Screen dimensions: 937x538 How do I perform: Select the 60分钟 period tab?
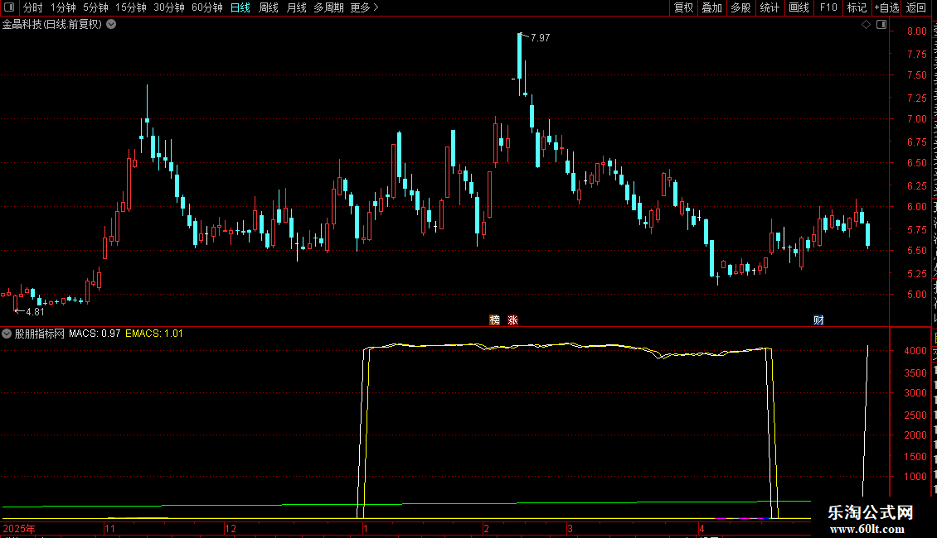coord(207,7)
